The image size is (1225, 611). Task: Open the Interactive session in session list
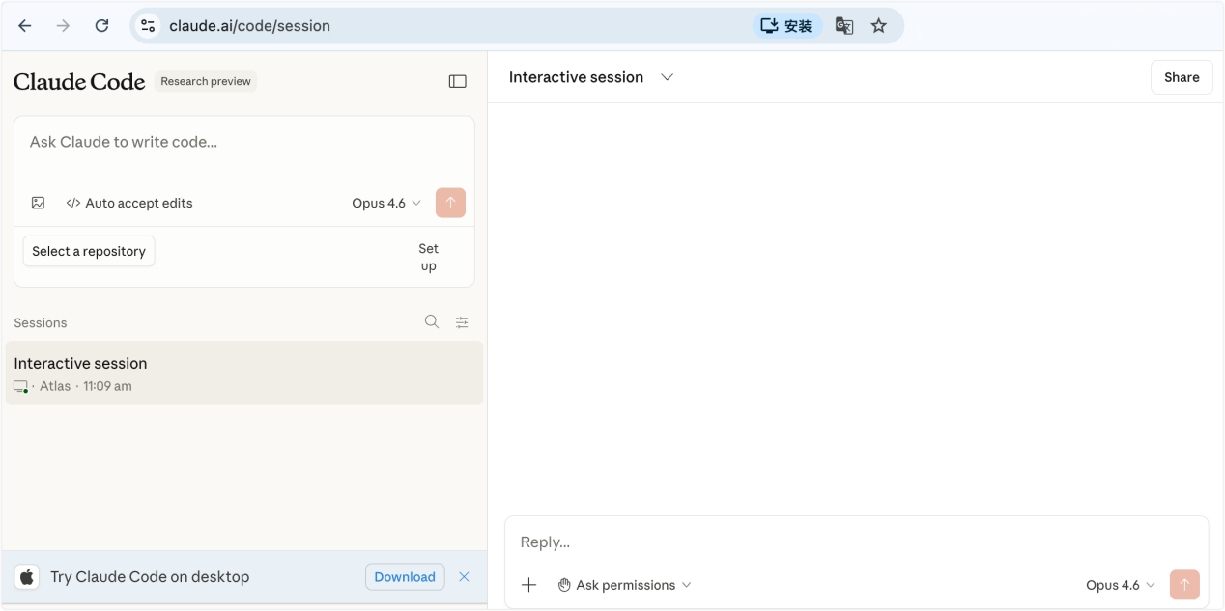[x=243, y=374]
